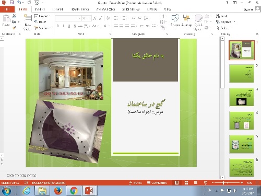Switch to Reading view icon
The image size is (261, 196).
tap(196, 182)
